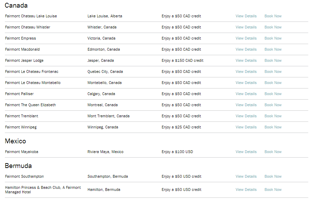Viewport: 310px width, 202px height.
Task: Click the Fairmont Jasper Lodge hotel name
Action: tap(24, 60)
